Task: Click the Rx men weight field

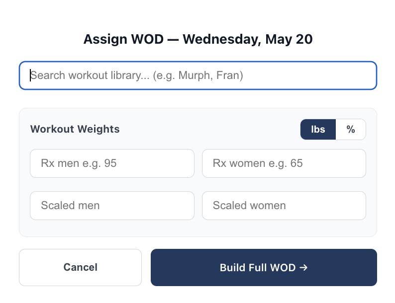Action: click(x=112, y=163)
